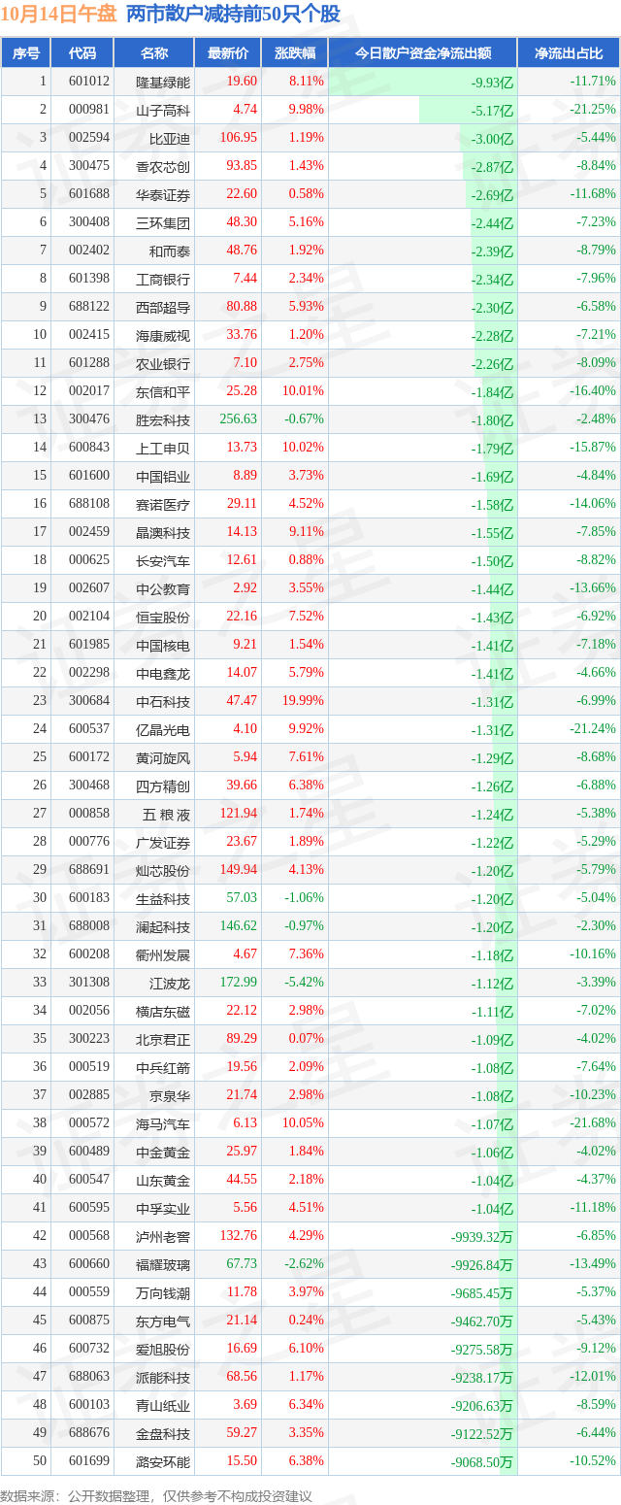Click 海马汽车 outflow ratio -21.68%
Viewport: 621px width, 1505px height.
(x=592, y=1123)
